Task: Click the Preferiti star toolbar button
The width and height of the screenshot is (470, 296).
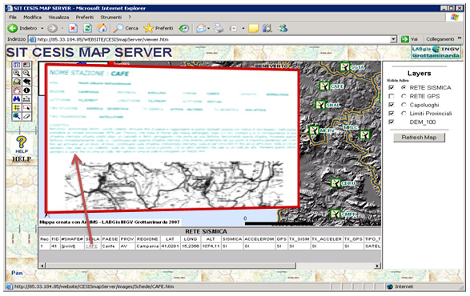Action: coord(159,28)
